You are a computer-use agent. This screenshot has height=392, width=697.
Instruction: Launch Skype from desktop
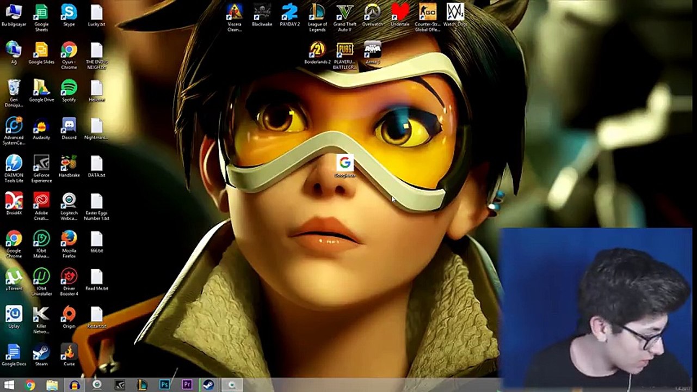pyautogui.click(x=69, y=16)
